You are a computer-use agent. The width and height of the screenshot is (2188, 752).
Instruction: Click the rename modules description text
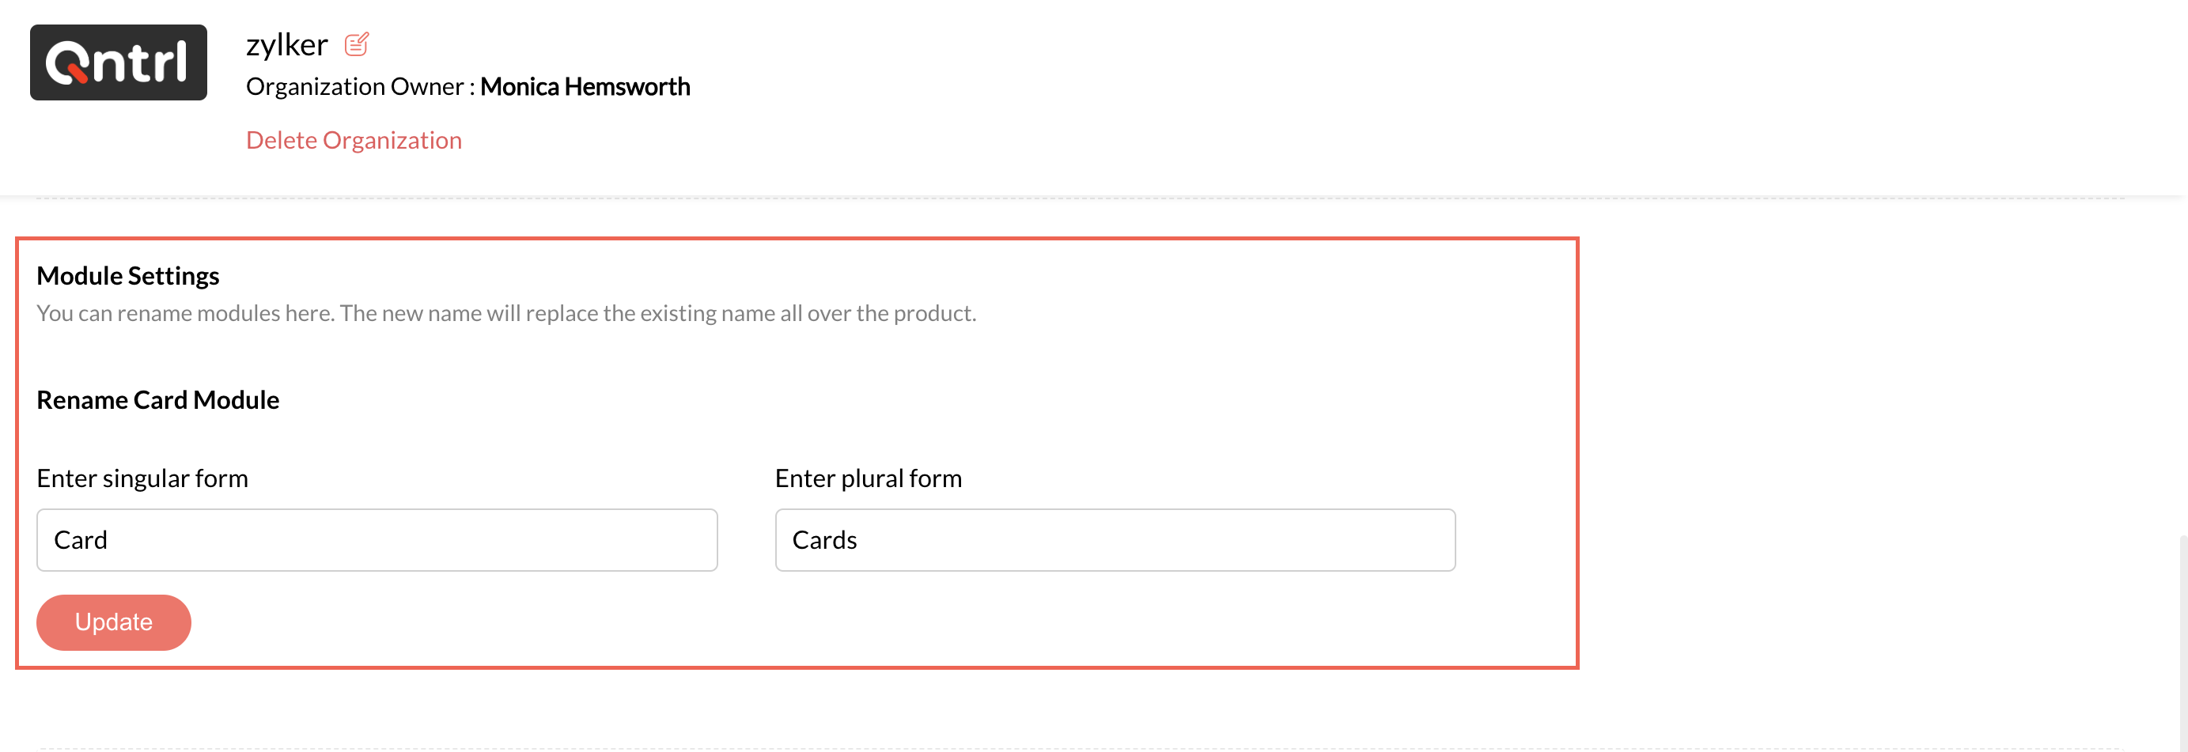(x=506, y=313)
